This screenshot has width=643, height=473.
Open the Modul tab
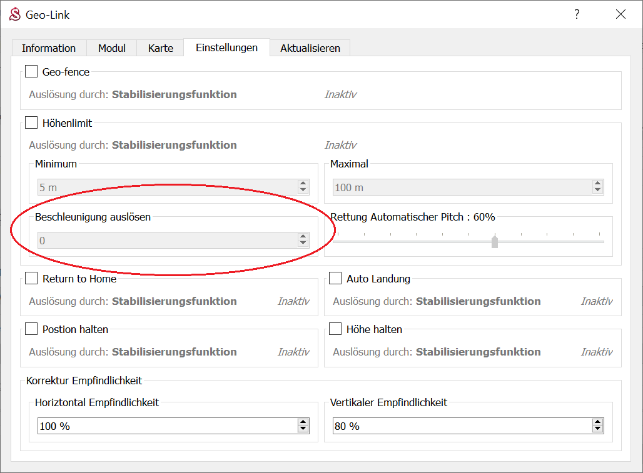click(x=112, y=48)
